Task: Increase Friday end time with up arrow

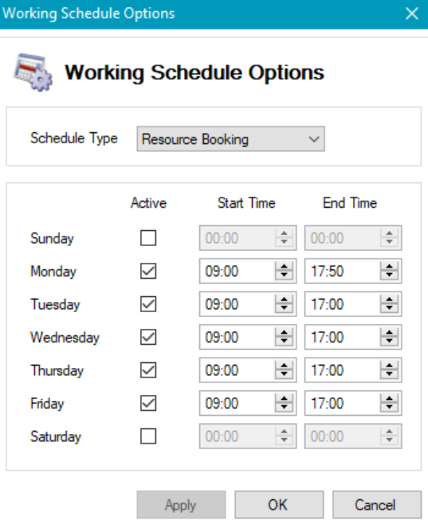Action: [389, 398]
